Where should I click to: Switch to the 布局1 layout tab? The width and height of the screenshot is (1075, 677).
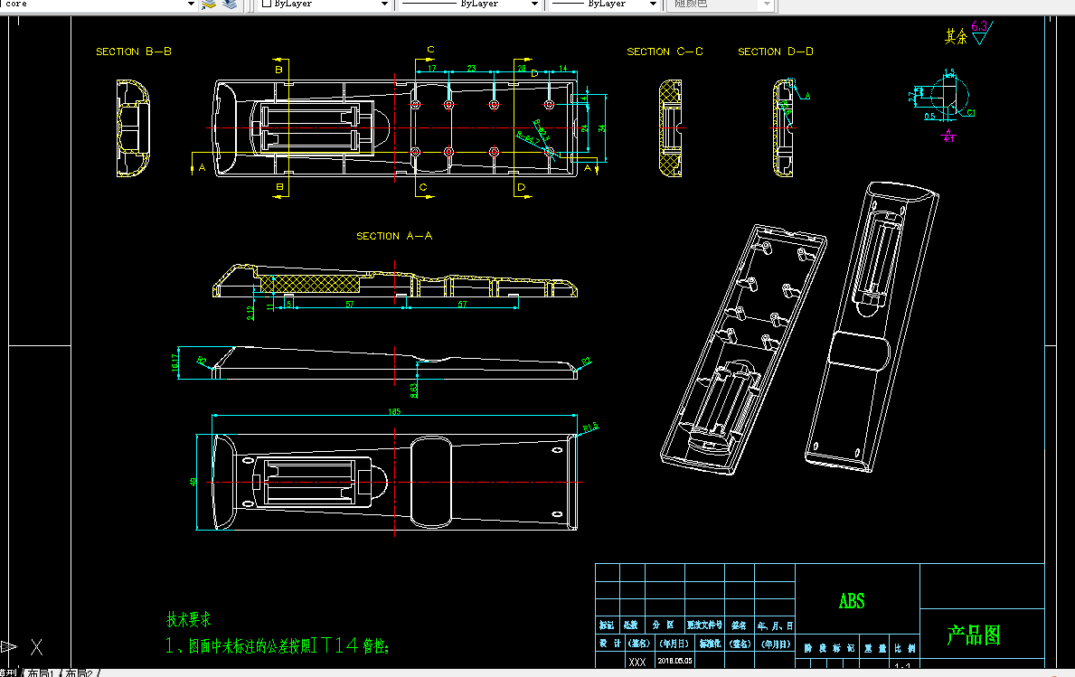click(41, 672)
